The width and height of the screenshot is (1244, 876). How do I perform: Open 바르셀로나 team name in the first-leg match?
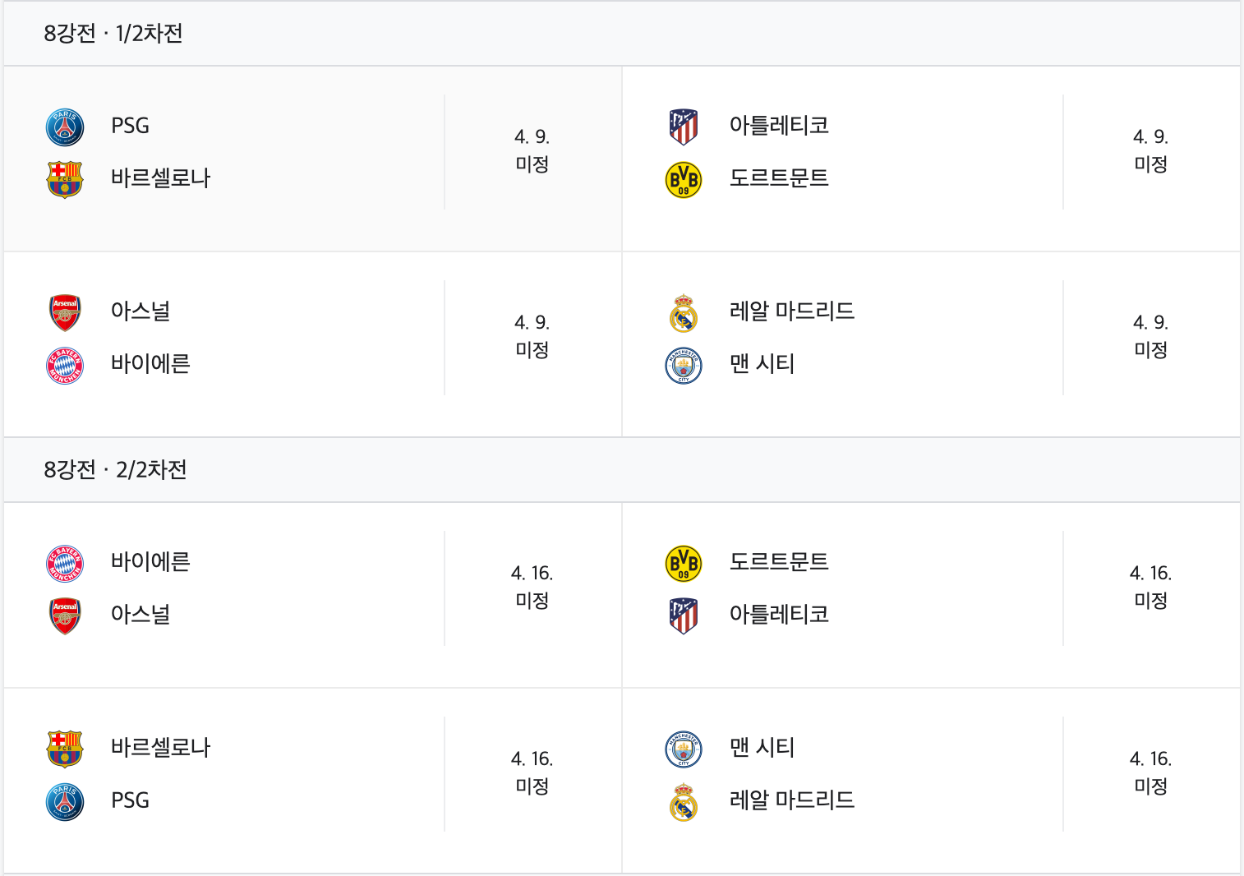(x=161, y=178)
